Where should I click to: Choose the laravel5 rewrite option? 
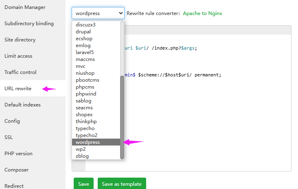coord(85,52)
